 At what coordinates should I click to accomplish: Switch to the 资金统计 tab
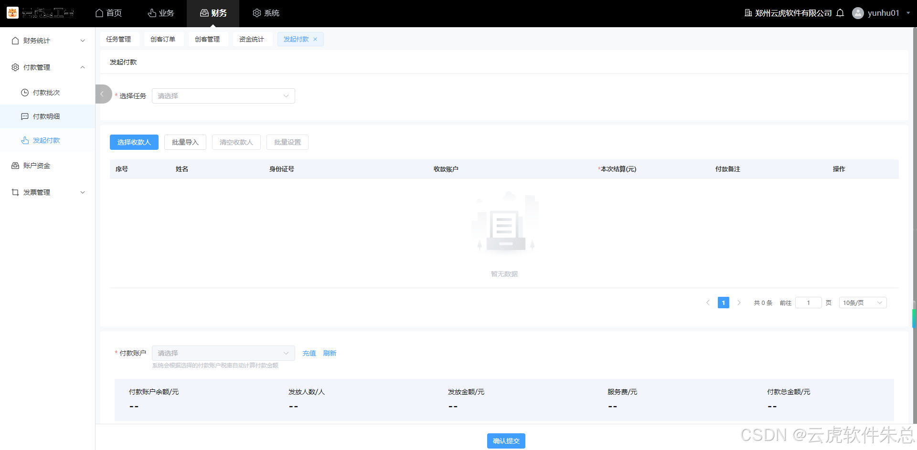click(252, 39)
